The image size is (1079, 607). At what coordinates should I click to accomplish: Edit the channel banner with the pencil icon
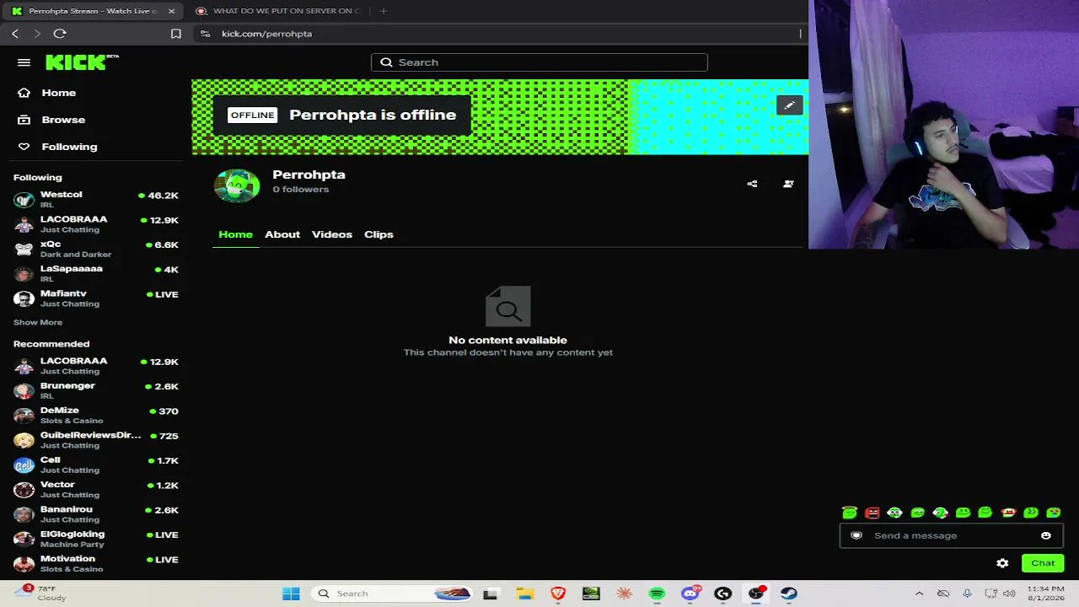(x=789, y=105)
